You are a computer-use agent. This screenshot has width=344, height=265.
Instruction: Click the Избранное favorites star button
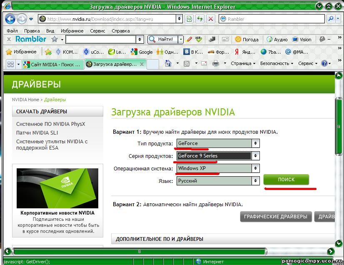click(21, 52)
